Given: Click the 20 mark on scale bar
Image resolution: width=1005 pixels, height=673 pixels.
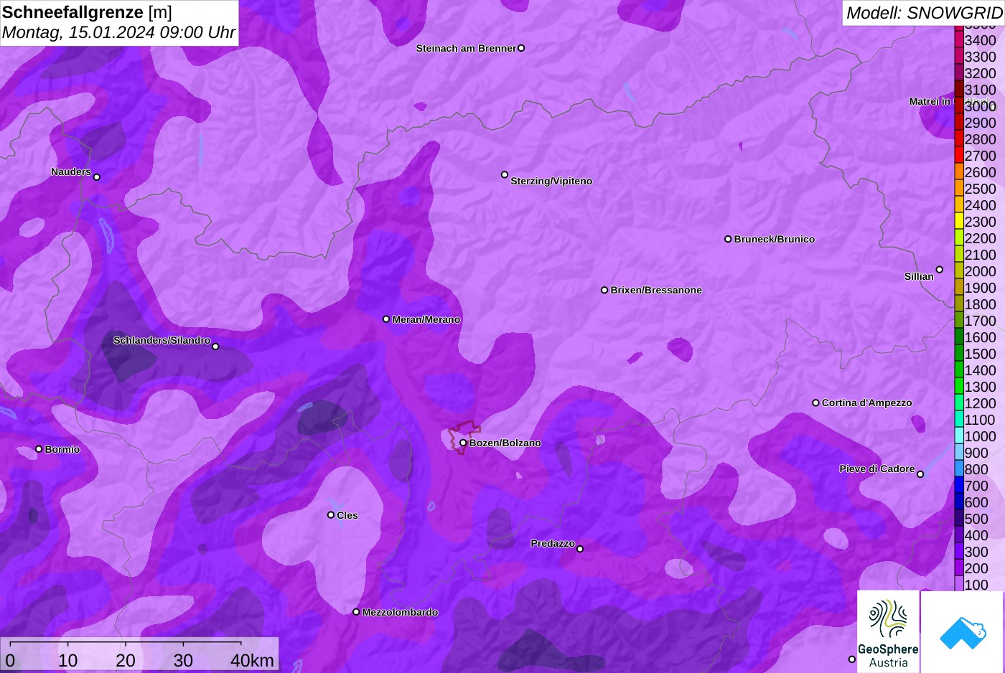Looking at the screenshot, I should (x=126, y=661).
